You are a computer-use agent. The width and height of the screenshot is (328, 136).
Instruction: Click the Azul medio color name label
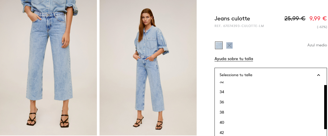[317, 45]
